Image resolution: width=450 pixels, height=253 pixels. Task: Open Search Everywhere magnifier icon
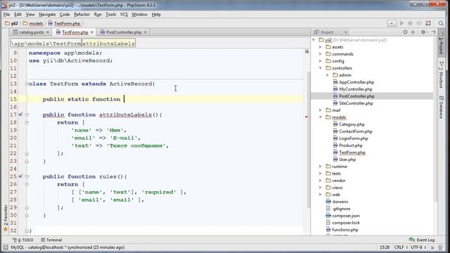pos(441,23)
